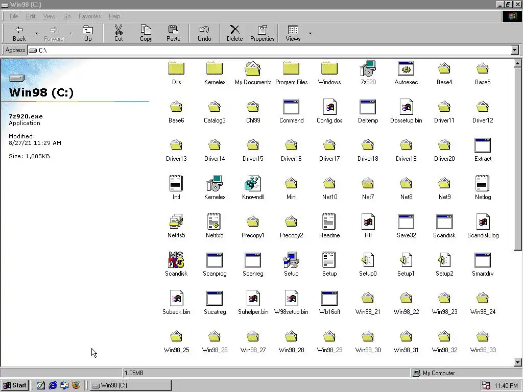Select the Program Files folder
This screenshot has width=523, height=392.
(291, 68)
